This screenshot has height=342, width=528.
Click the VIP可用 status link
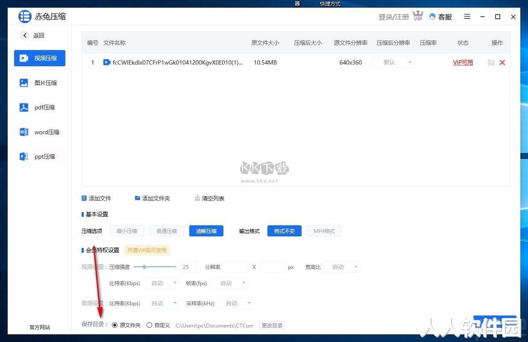coord(463,62)
